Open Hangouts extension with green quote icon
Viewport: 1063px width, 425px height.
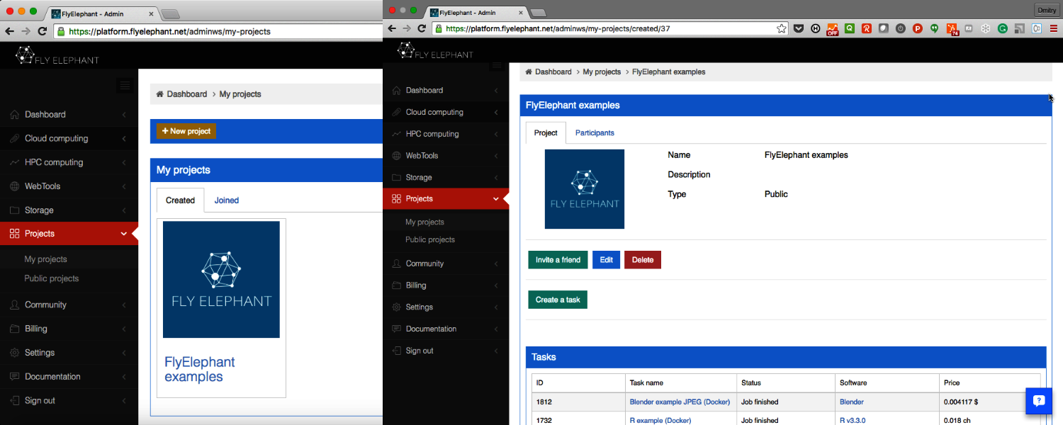pos(934,29)
